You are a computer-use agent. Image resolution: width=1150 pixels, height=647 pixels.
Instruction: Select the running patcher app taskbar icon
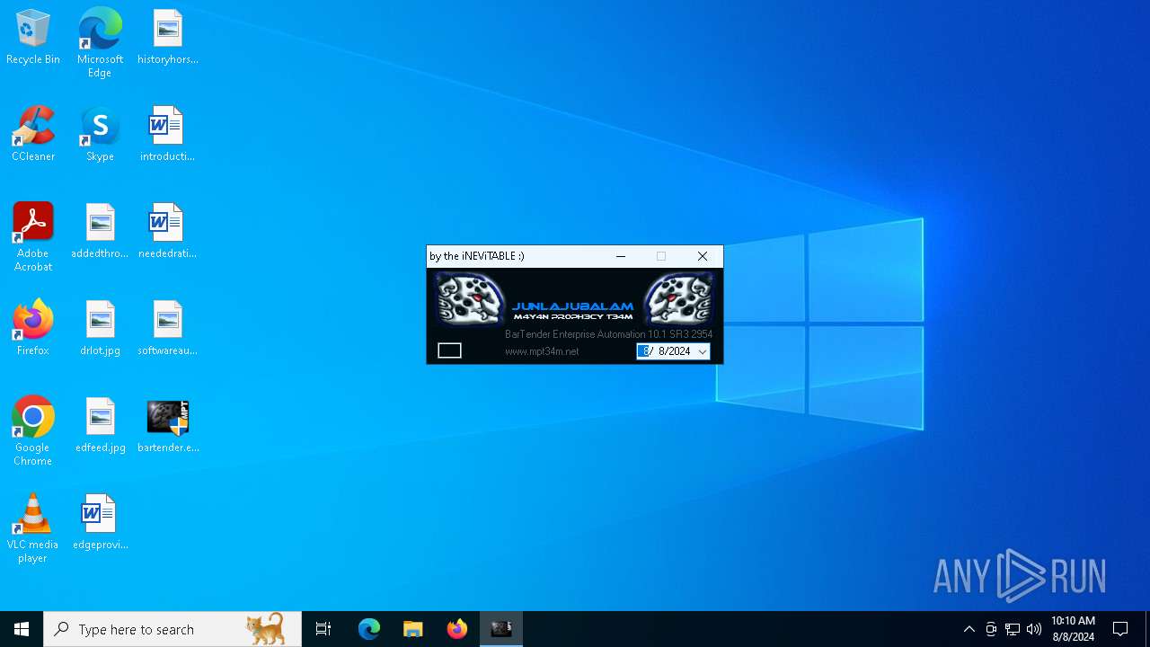point(501,629)
